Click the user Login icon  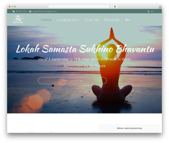tap(148, 11)
